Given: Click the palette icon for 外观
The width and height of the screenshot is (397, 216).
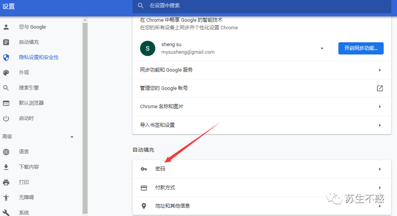Looking at the screenshot, I should click(x=6, y=73).
